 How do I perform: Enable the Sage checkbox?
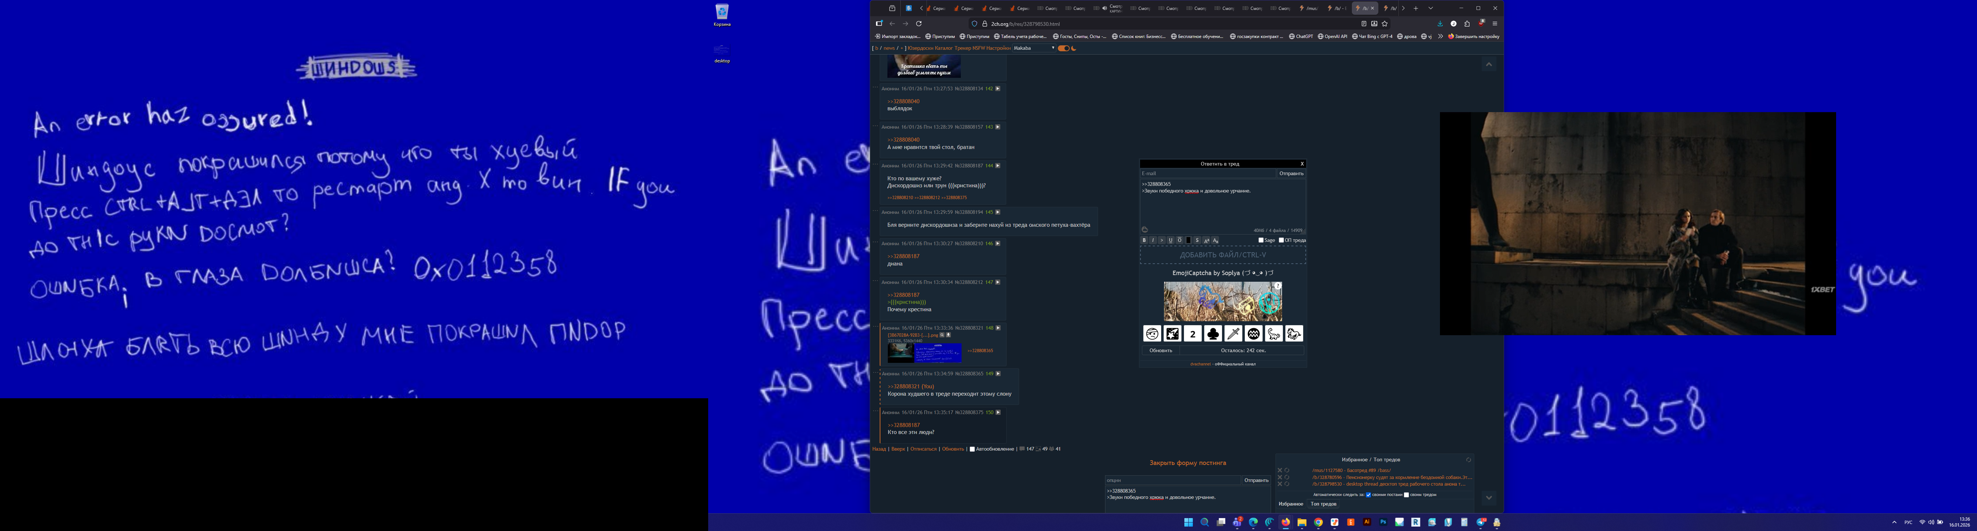point(1261,240)
